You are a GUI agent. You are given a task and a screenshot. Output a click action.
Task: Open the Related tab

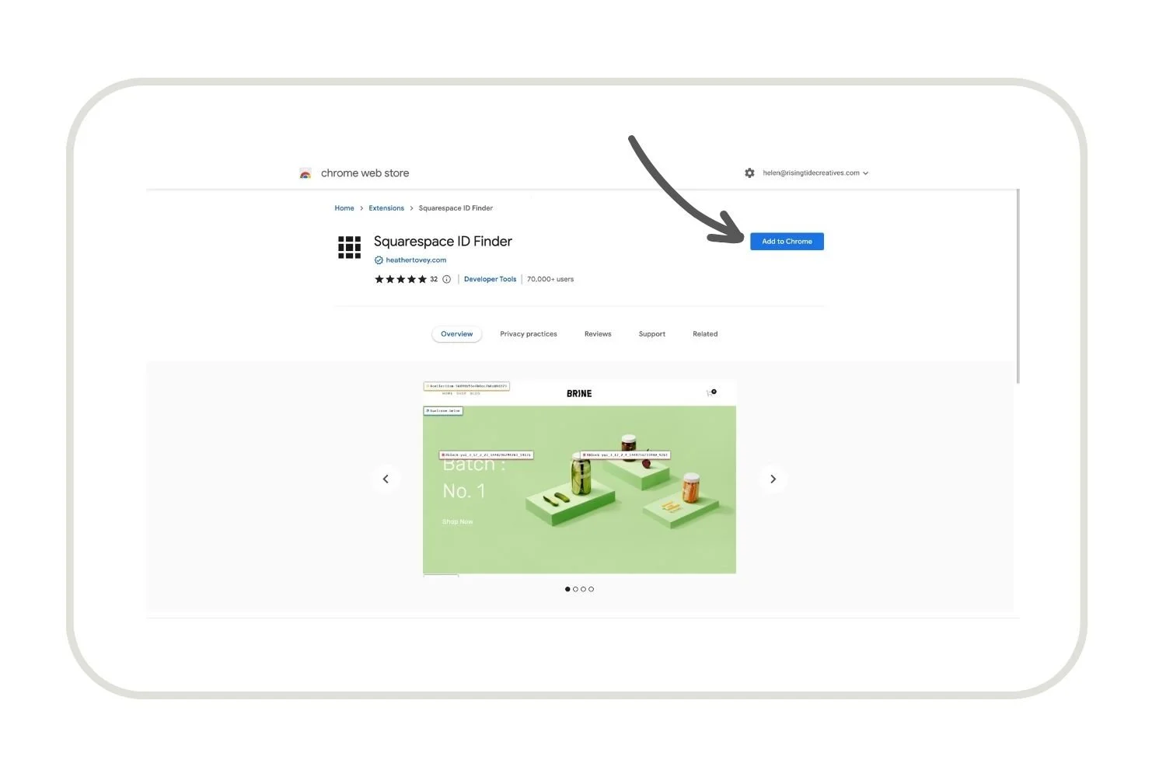(x=705, y=334)
